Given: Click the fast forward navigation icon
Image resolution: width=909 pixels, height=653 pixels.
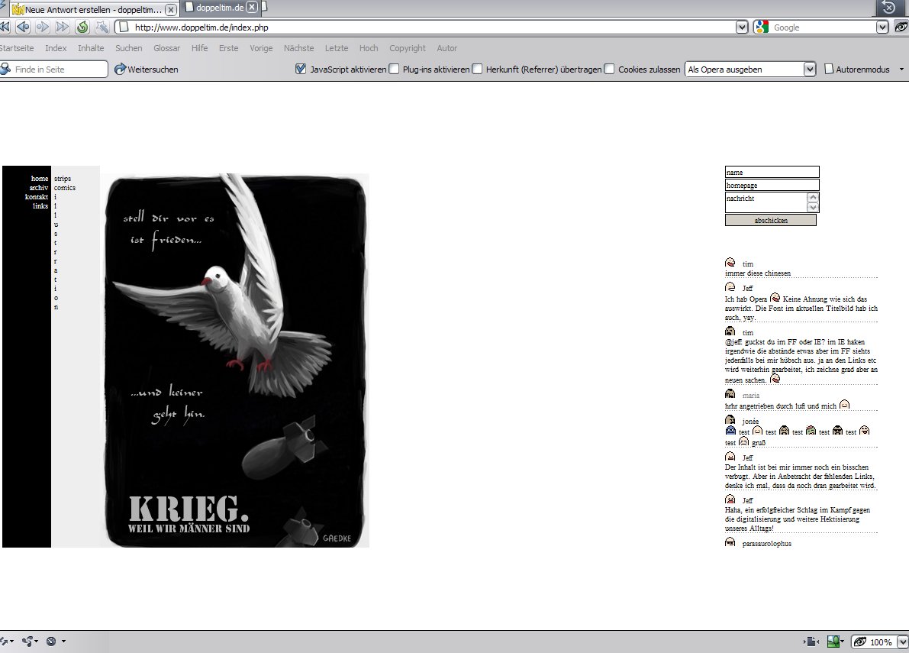Looking at the screenshot, I should point(63,27).
